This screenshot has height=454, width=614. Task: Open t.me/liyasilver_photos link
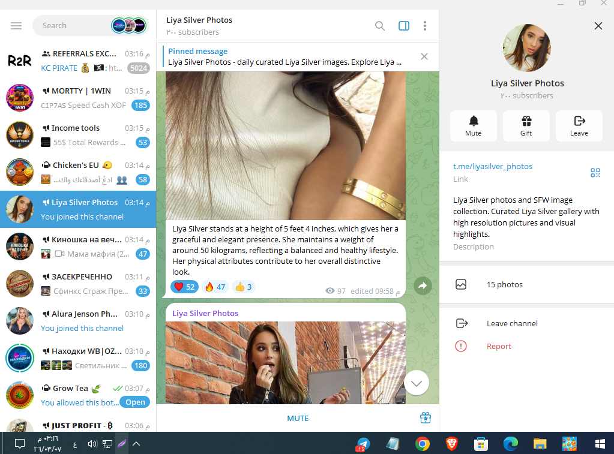tap(493, 166)
